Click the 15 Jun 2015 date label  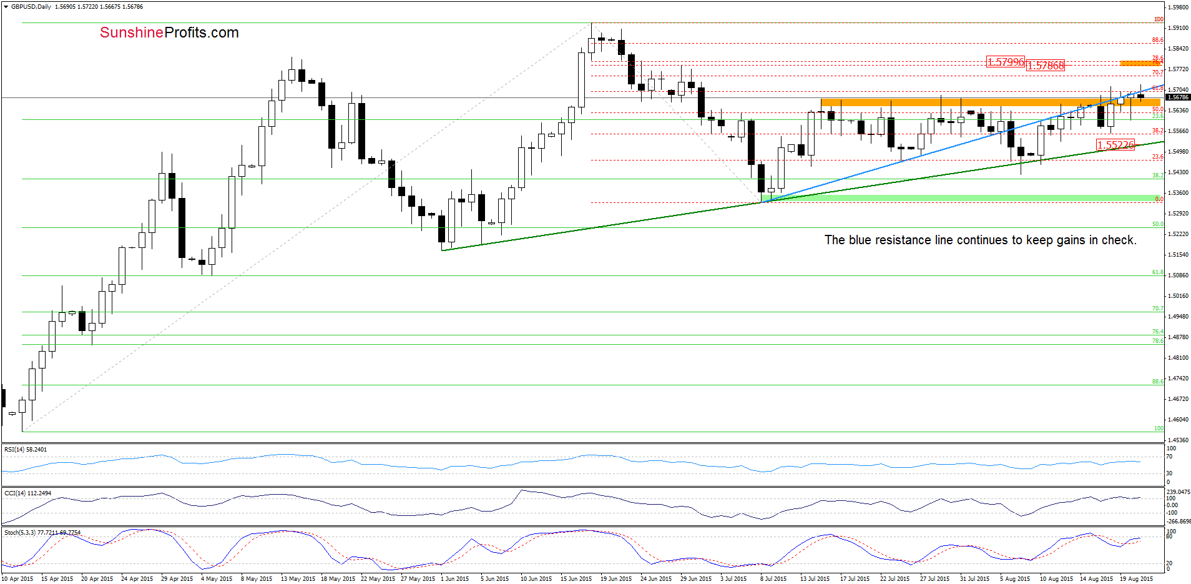(576, 579)
